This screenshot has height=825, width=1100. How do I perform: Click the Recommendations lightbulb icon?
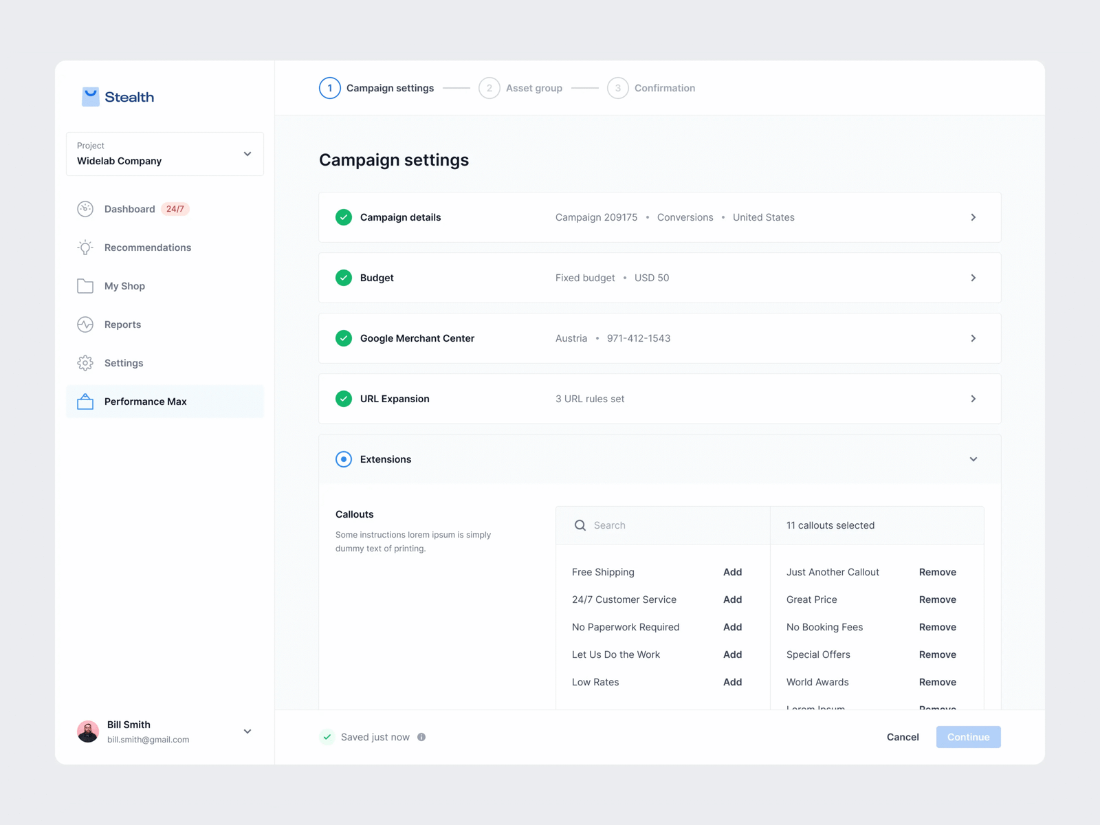click(85, 247)
